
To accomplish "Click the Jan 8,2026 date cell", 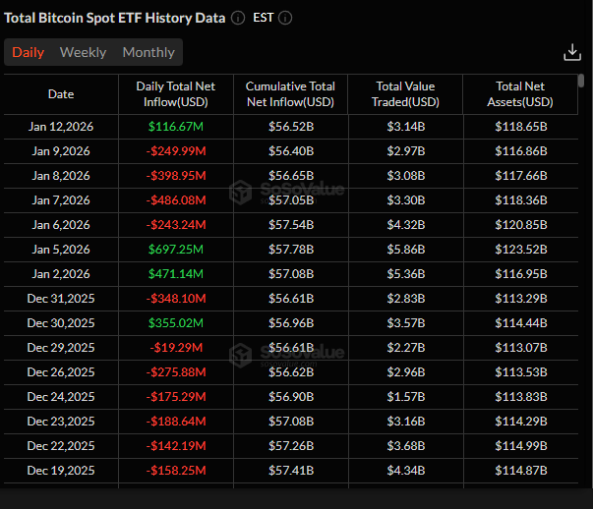I will [61, 176].
